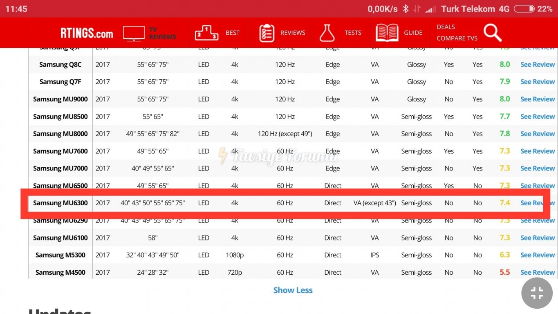Select the Samsung Q8C model name

(x=61, y=65)
